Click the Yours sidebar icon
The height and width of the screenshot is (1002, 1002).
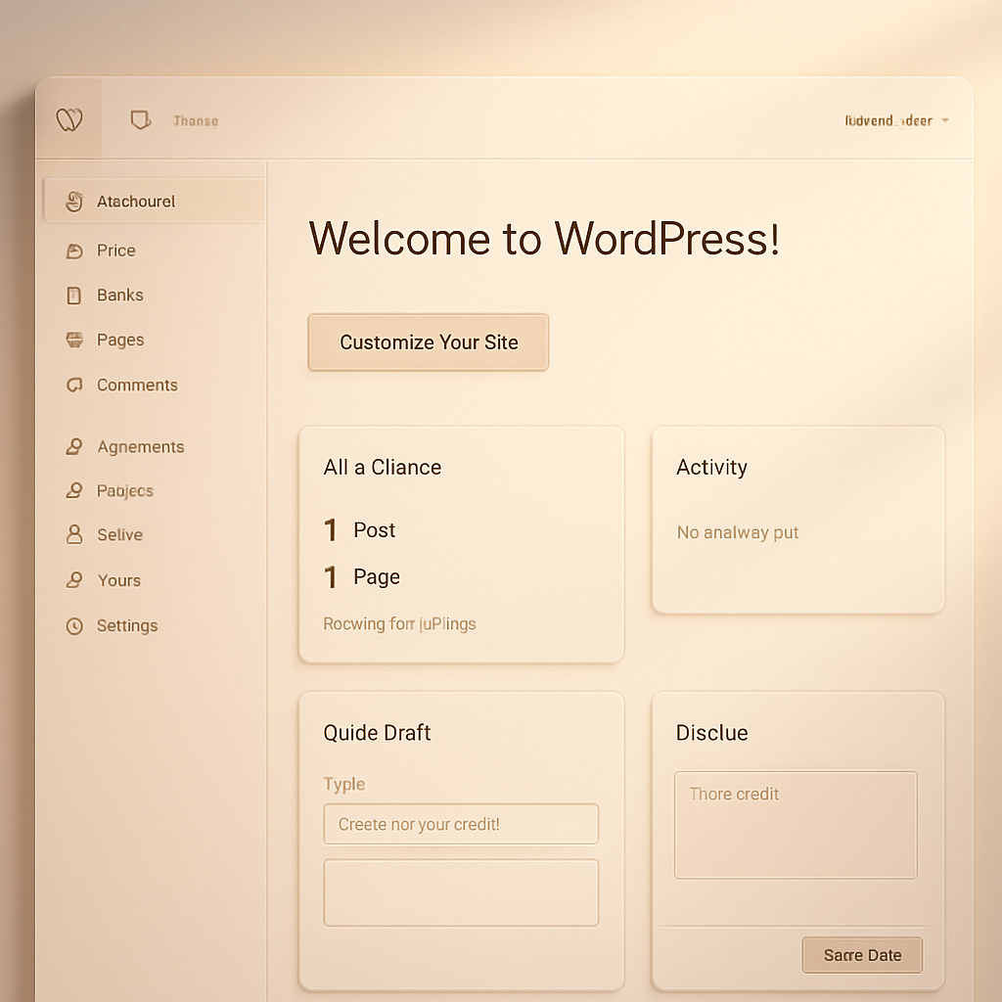tap(74, 579)
